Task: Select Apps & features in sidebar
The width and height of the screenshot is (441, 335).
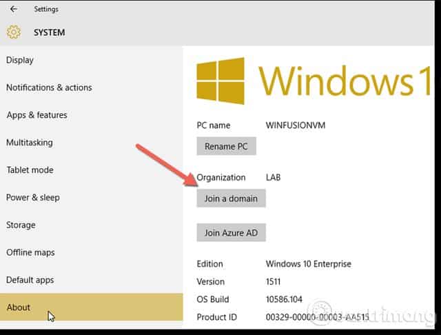Action: point(92,115)
